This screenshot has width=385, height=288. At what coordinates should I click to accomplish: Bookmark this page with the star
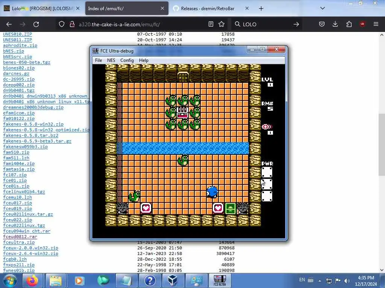coord(221,24)
